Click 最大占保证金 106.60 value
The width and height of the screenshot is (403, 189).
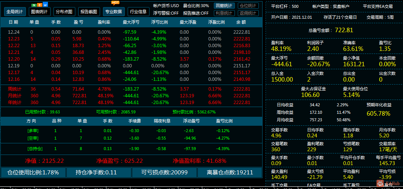310,95
